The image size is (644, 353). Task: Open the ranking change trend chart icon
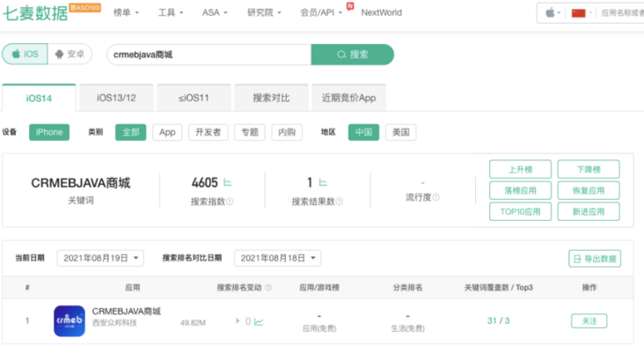click(x=259, y=321)
